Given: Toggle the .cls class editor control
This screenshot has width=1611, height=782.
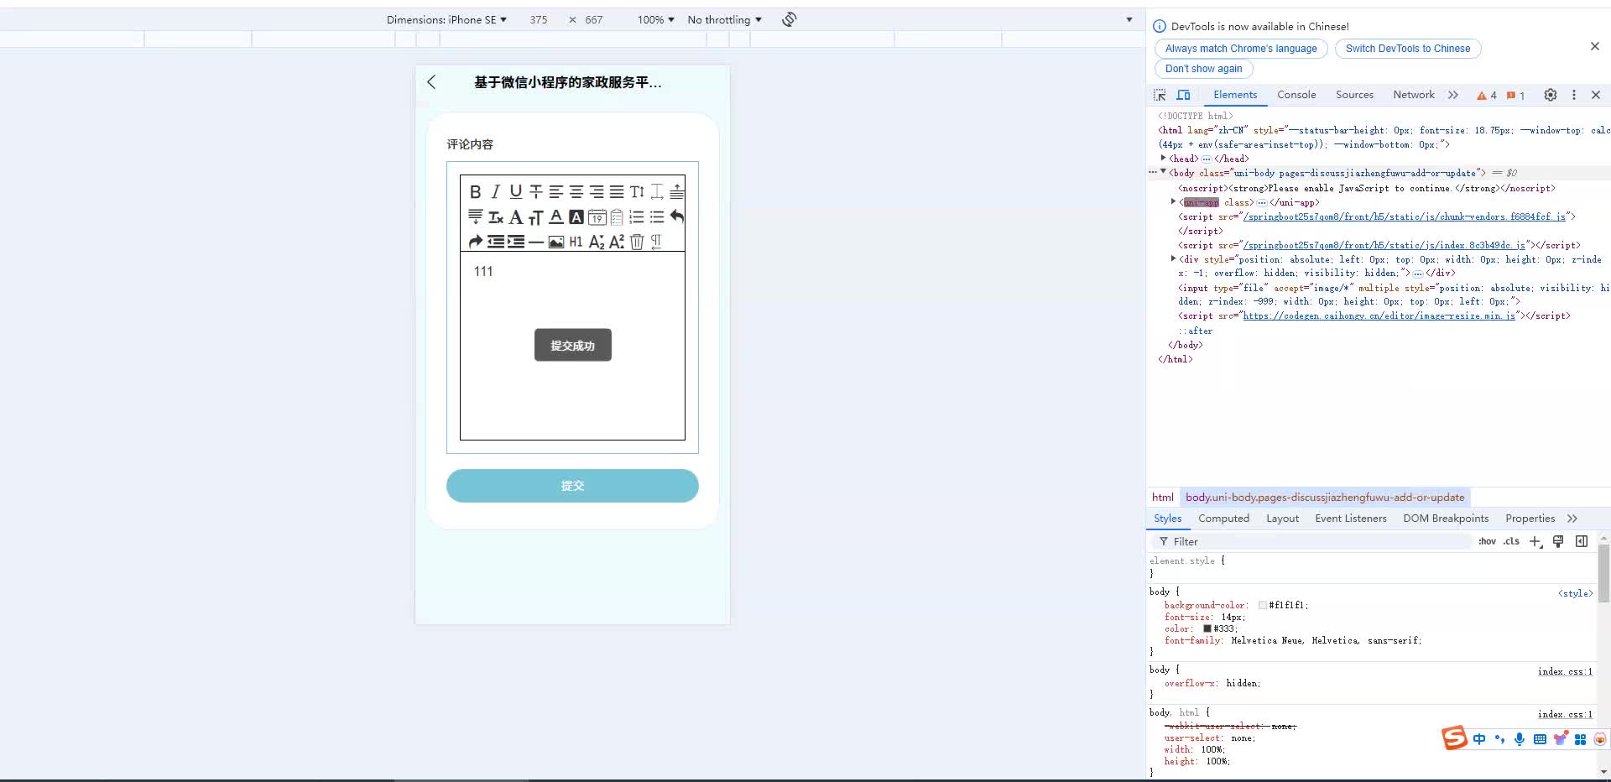Looking at the screenshot, I should point(1510,541).
